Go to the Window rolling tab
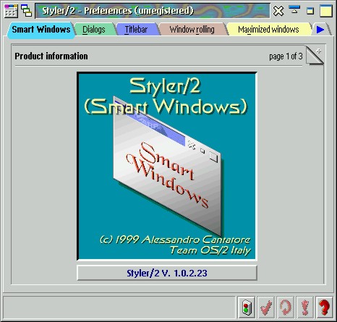The height and width of the screenshot is (322, 337). point(192,30)
